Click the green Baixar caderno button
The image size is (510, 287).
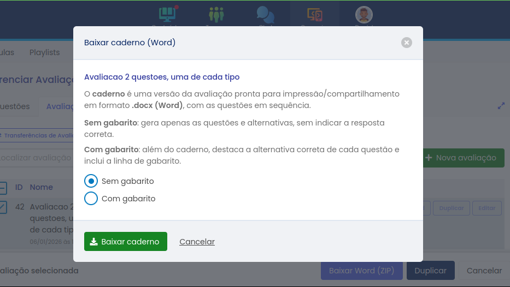pos(126,242)
